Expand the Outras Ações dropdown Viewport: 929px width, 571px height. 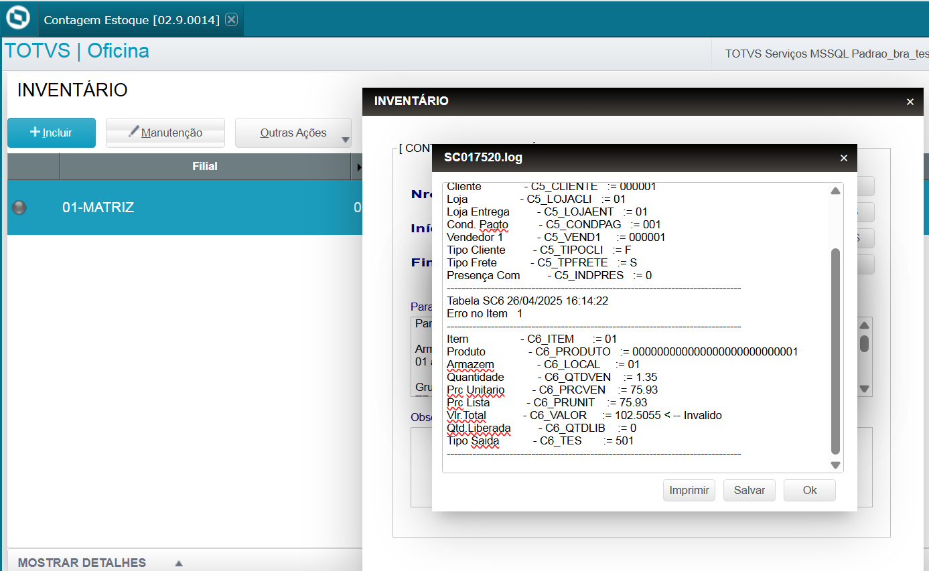pos(293,133)
